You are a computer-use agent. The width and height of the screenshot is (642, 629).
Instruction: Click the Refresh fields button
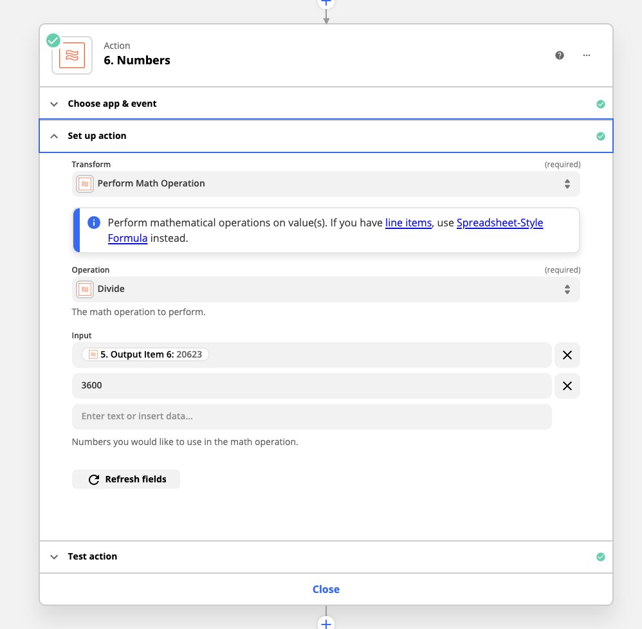pyautogui.click(x=126, y=479)
